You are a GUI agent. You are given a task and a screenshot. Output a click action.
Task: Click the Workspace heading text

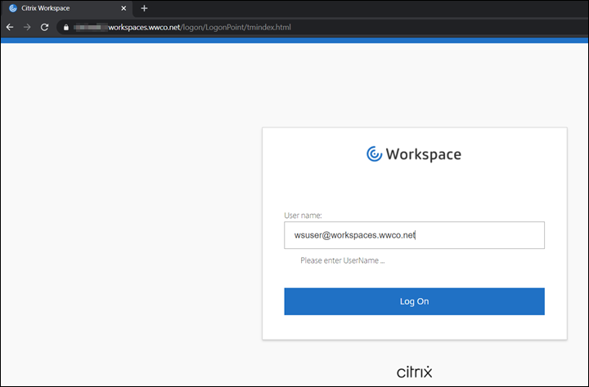[x=424, y=154]
